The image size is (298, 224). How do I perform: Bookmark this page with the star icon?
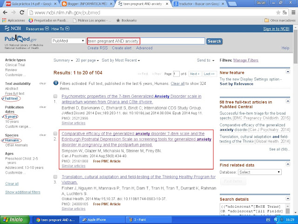(x=278, y=13)
